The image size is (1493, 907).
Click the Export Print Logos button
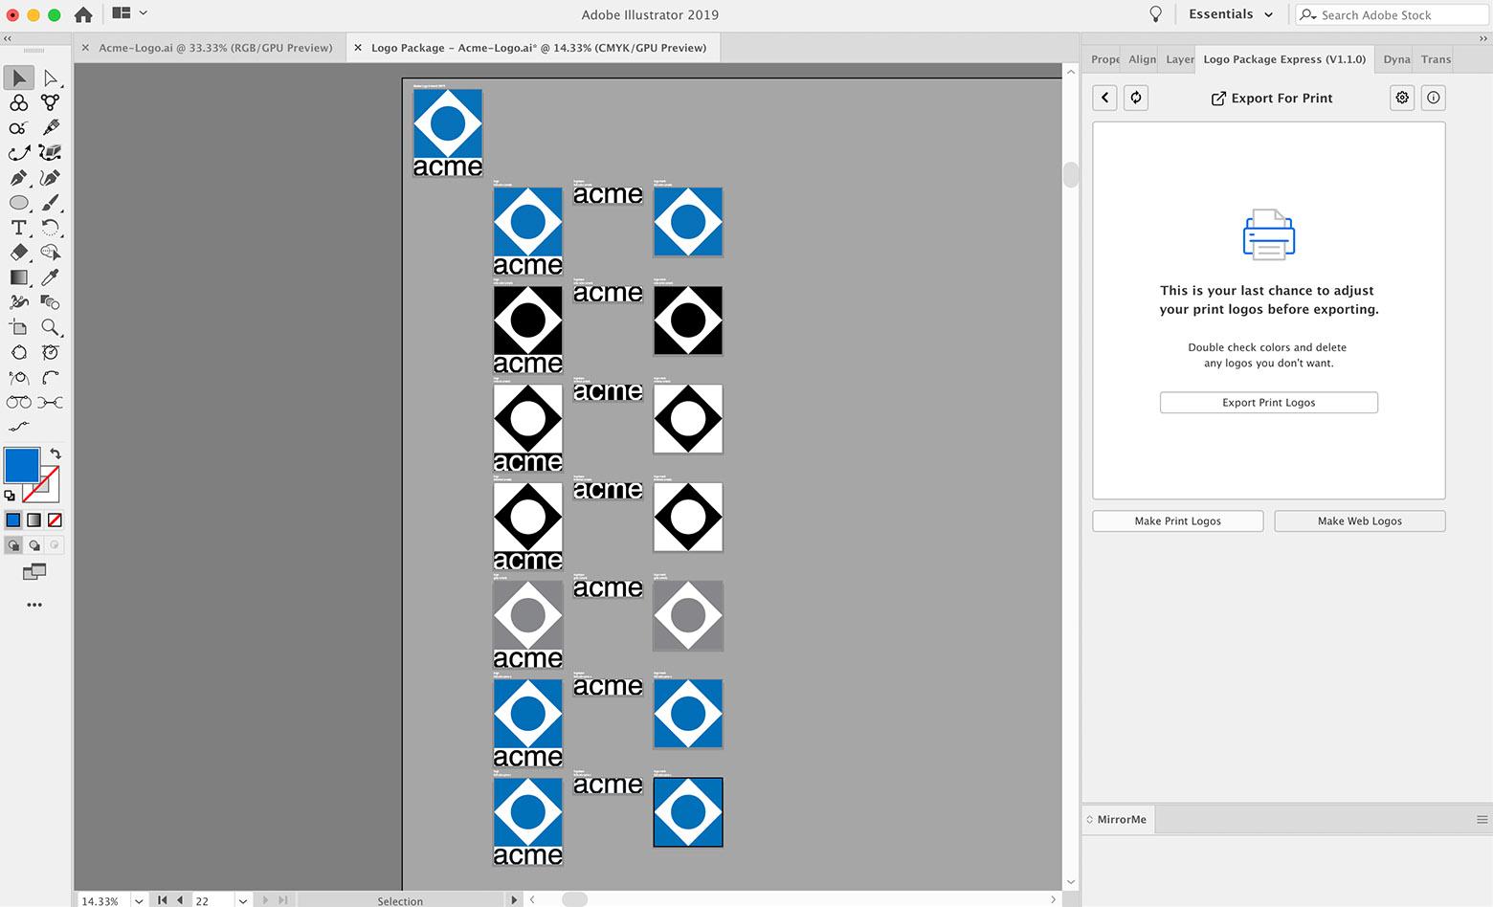point(1269,403)
